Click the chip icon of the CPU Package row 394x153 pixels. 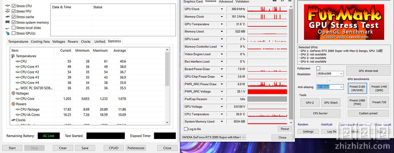tap(18, 110)
